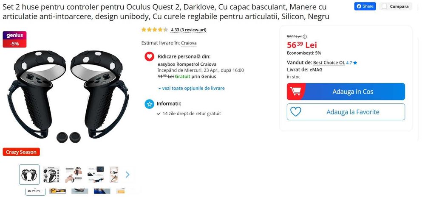
Task: Click the heart icon on Adauga la Favorite
Action: click(x=295, y=112)
